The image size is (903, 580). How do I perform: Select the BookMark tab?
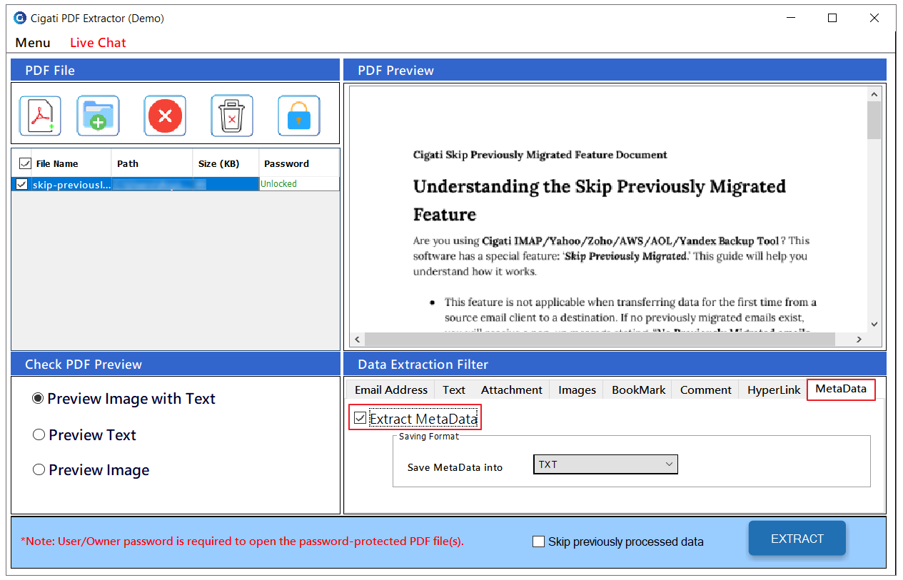coord(639,390)
